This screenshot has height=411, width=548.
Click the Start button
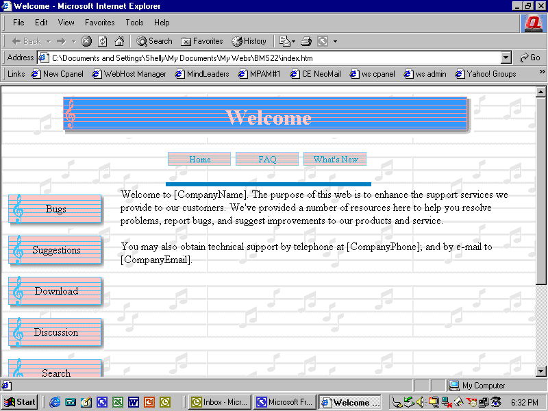click(20, 402)
